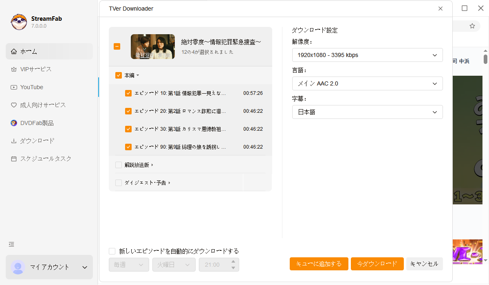Open the VIPサービス section
Screen dimensions: 489x285
pyautogui.click(x=31, y=69)
